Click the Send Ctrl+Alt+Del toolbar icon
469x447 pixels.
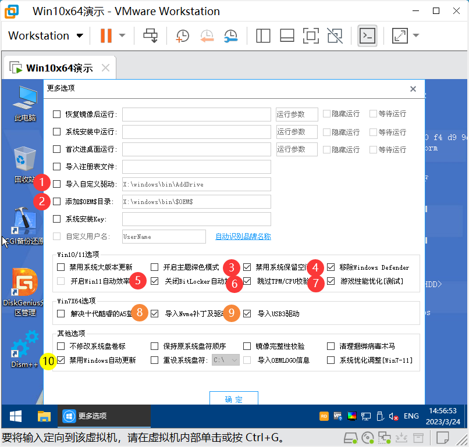tap(151, 35)
